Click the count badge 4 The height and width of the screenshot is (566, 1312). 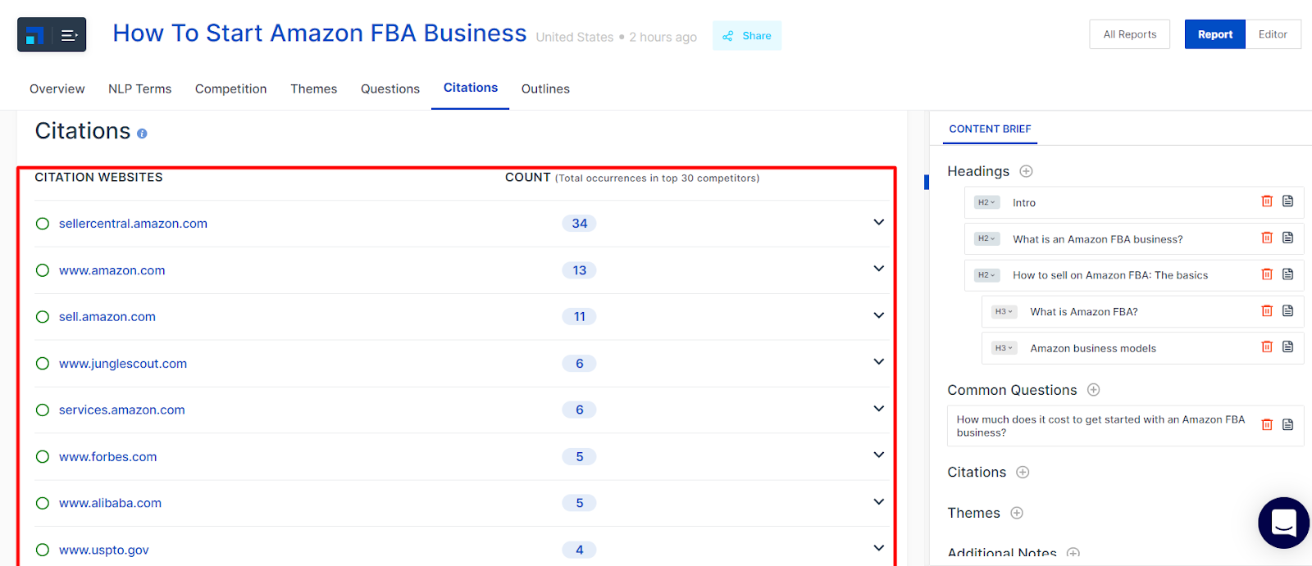click(x=580, y=550)
